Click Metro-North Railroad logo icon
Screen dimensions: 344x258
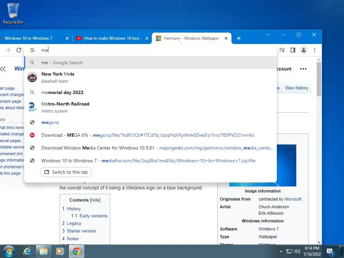coord(32,107)
